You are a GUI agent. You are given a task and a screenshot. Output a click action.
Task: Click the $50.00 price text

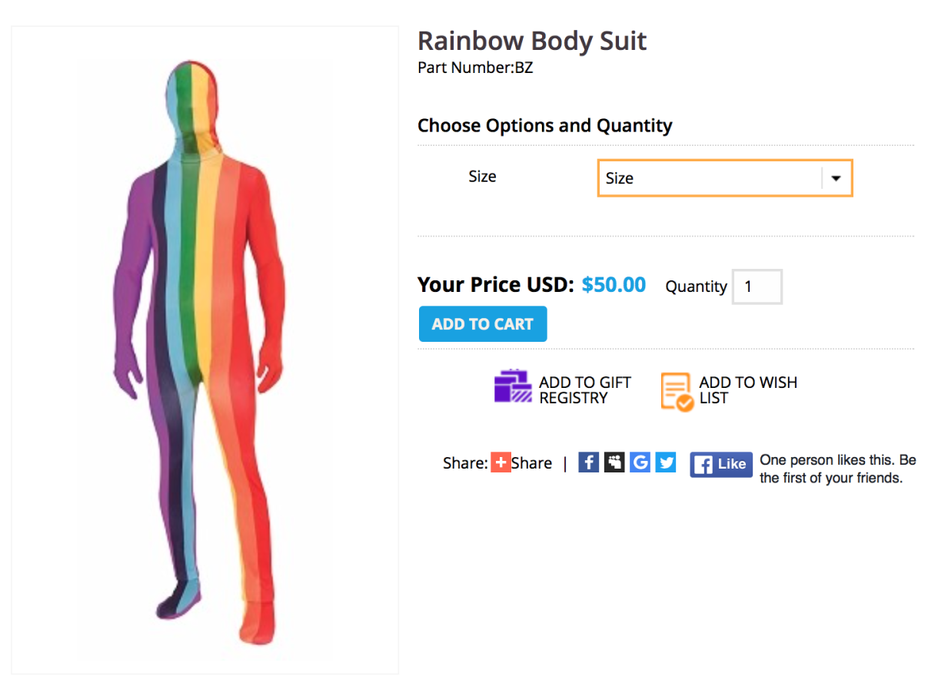click(x=614, y=285)
